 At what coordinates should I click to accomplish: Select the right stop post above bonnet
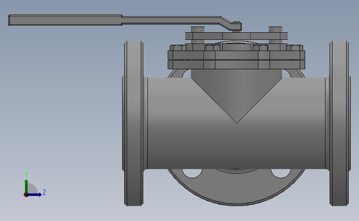pos(275,29)
